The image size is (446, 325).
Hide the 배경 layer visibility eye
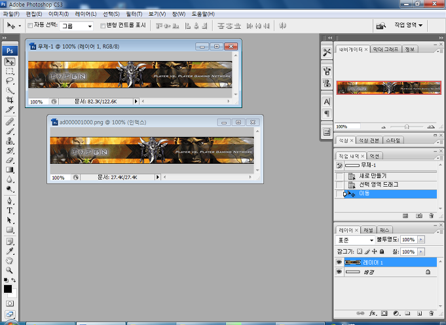pyautogui.click(x=339, y=272)
